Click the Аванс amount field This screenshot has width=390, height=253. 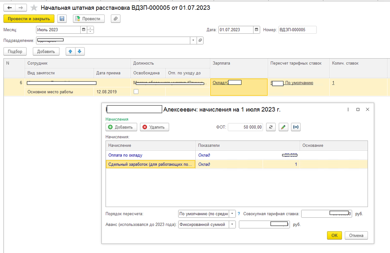[264, 224]
